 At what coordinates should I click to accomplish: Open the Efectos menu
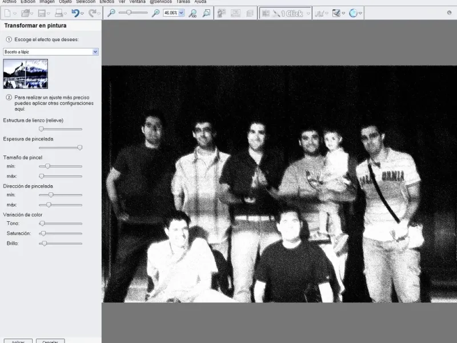[x=107, y=2]
